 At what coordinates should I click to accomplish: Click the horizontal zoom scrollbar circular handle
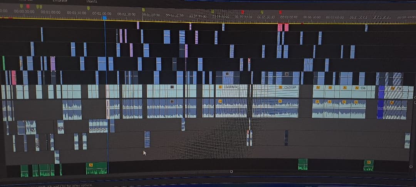click(231, 172)
